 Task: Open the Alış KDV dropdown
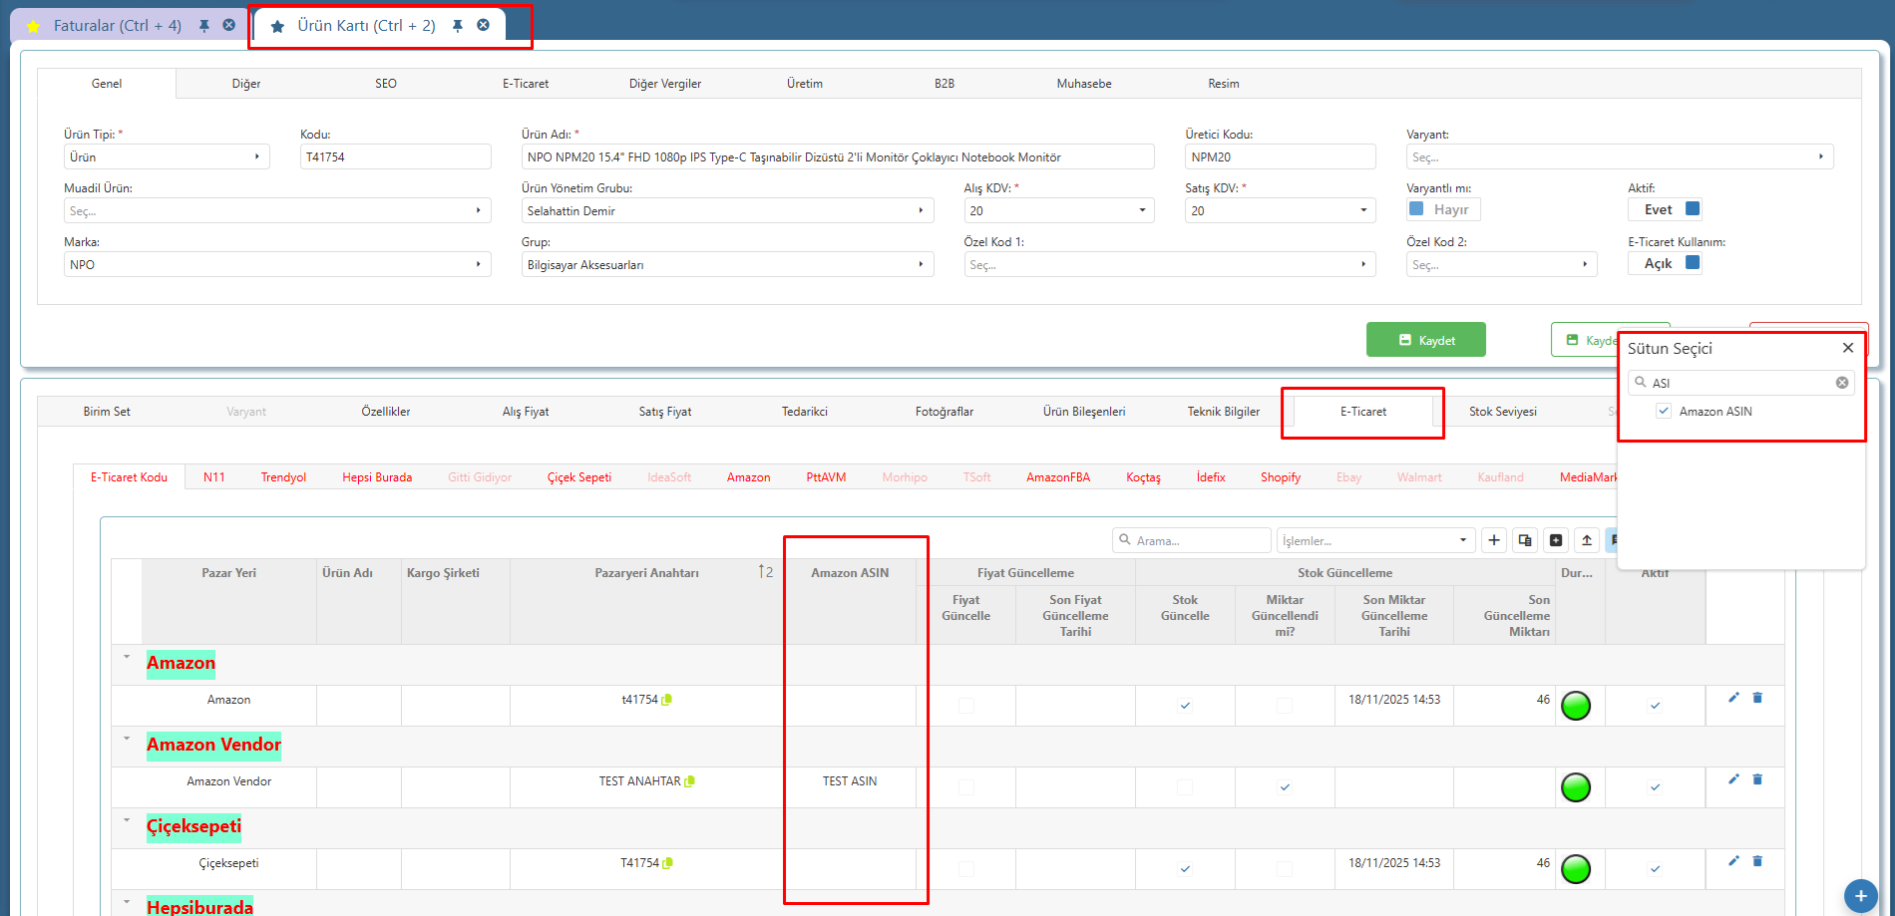[x=1059, y=210]
